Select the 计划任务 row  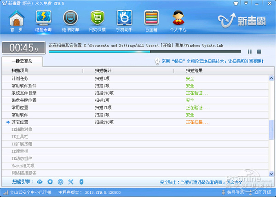point(135,79)
